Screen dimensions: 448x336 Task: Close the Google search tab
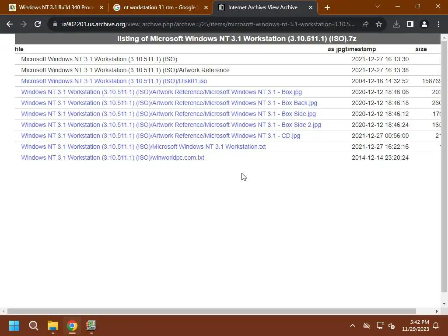click(x=206, y=8)
